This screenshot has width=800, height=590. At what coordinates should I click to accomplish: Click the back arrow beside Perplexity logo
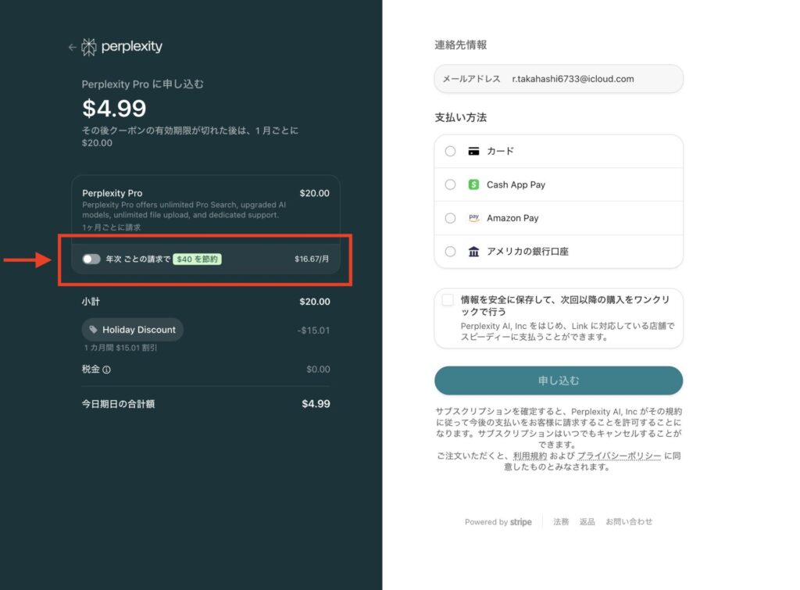pos(73,47)
